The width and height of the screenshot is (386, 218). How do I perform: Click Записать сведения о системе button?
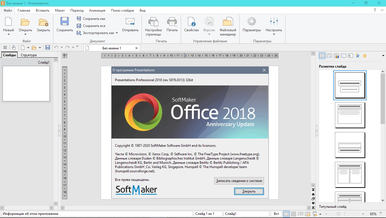tap(239, 181)
